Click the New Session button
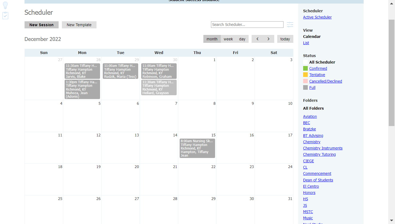 41,25
